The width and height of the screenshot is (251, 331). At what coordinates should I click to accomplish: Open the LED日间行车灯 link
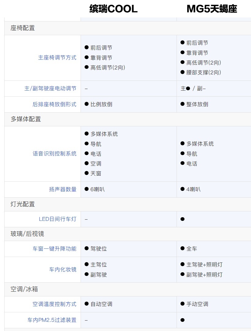coord(58,219)
